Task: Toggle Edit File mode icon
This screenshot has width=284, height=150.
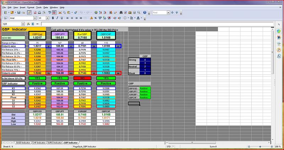Action: click(29, 12)
